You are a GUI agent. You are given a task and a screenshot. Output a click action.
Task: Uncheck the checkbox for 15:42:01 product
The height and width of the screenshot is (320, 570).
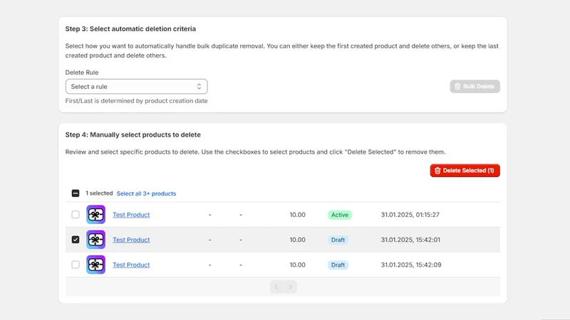(76, 240)
